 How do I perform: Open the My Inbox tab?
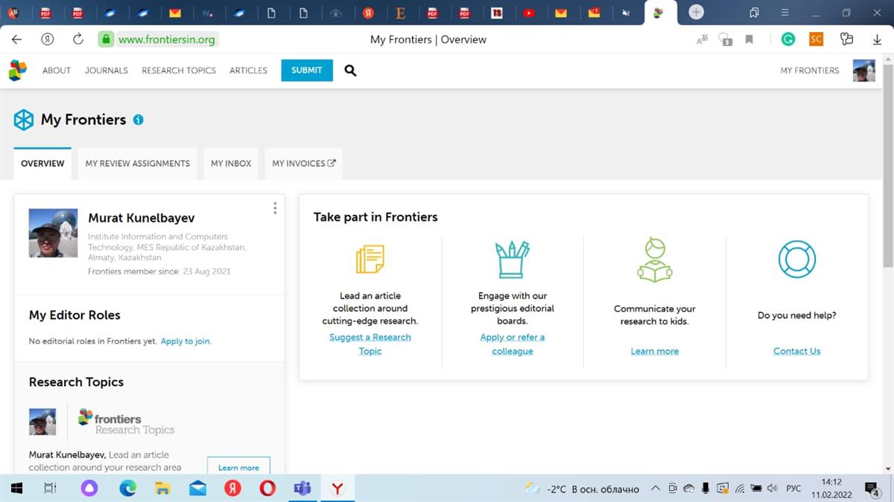pyautogui.click(x=231, y=164)
